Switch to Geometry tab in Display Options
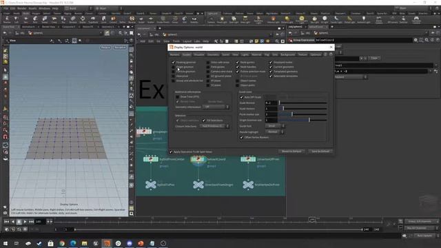Viewport: 441px width, 248px height. pos(213,54)
